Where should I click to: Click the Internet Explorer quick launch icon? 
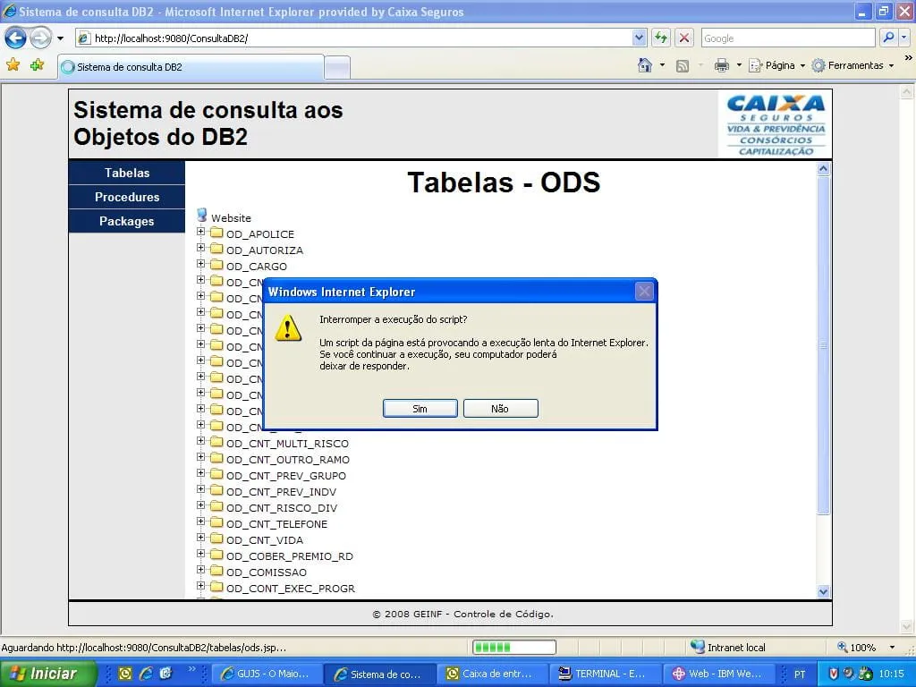pyautogui.click(x=146, y=674)
